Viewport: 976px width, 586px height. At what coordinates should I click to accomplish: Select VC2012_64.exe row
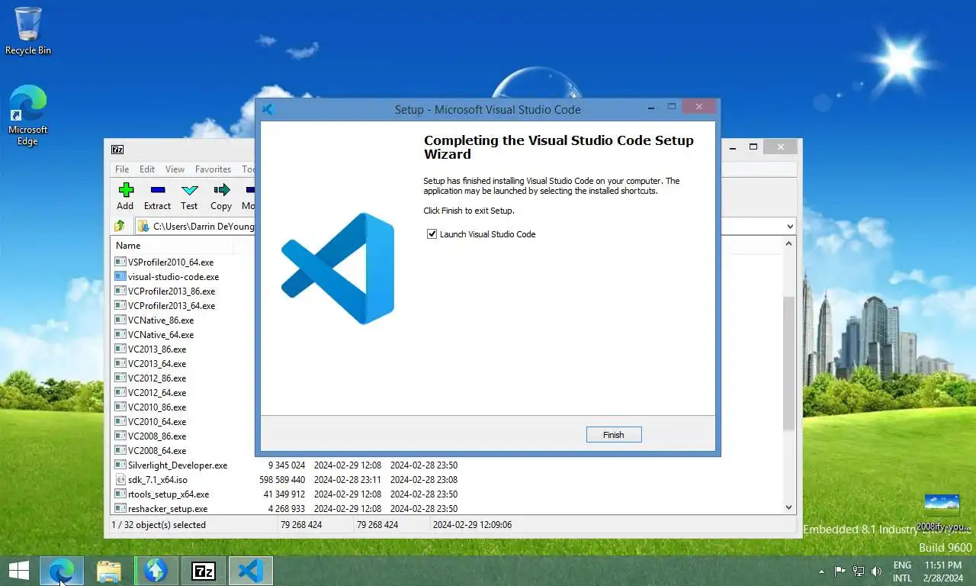tap(157, 393)
